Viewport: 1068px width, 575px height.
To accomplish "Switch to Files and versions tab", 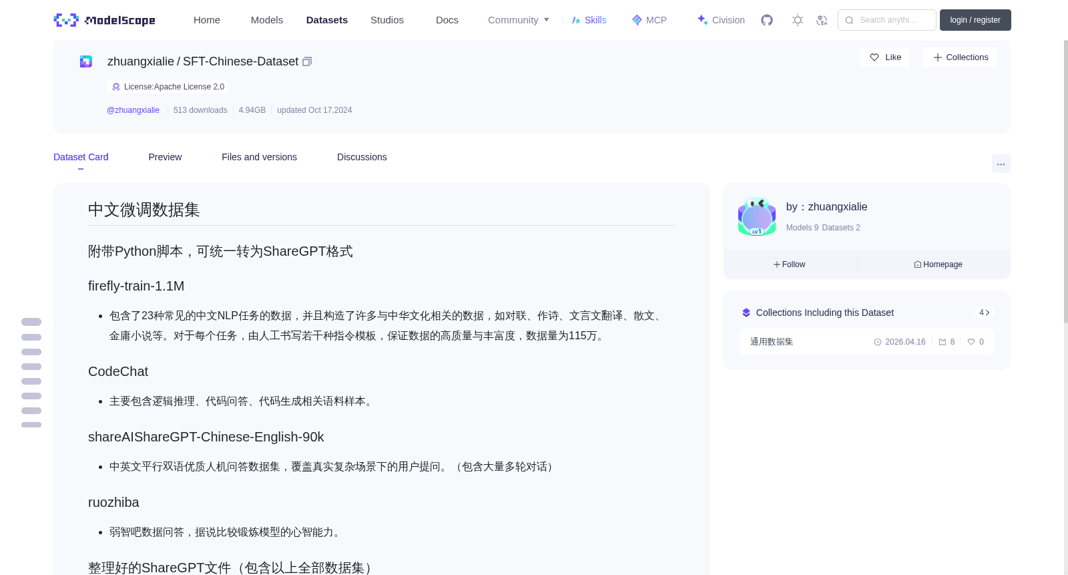I will point(259,157).
